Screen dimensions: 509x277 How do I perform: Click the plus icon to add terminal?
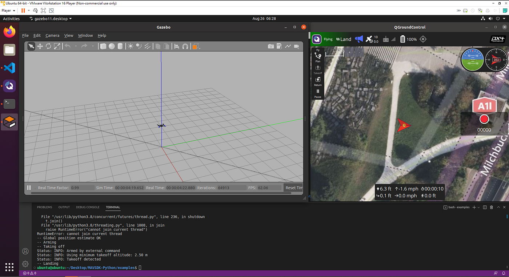(474, 207)
